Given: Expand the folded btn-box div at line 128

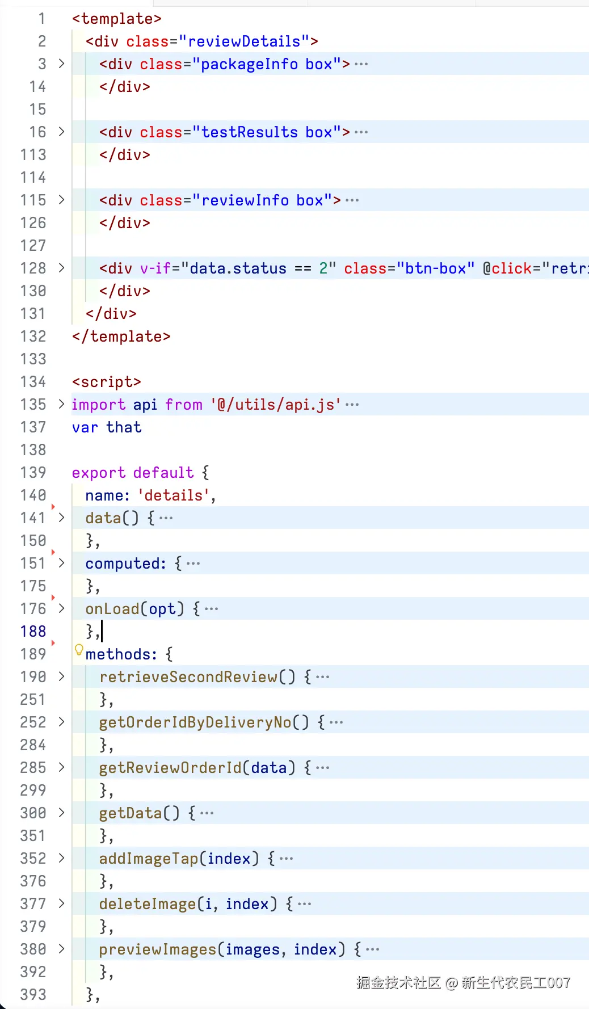Looking at the screenshot, I should [61, 268].
